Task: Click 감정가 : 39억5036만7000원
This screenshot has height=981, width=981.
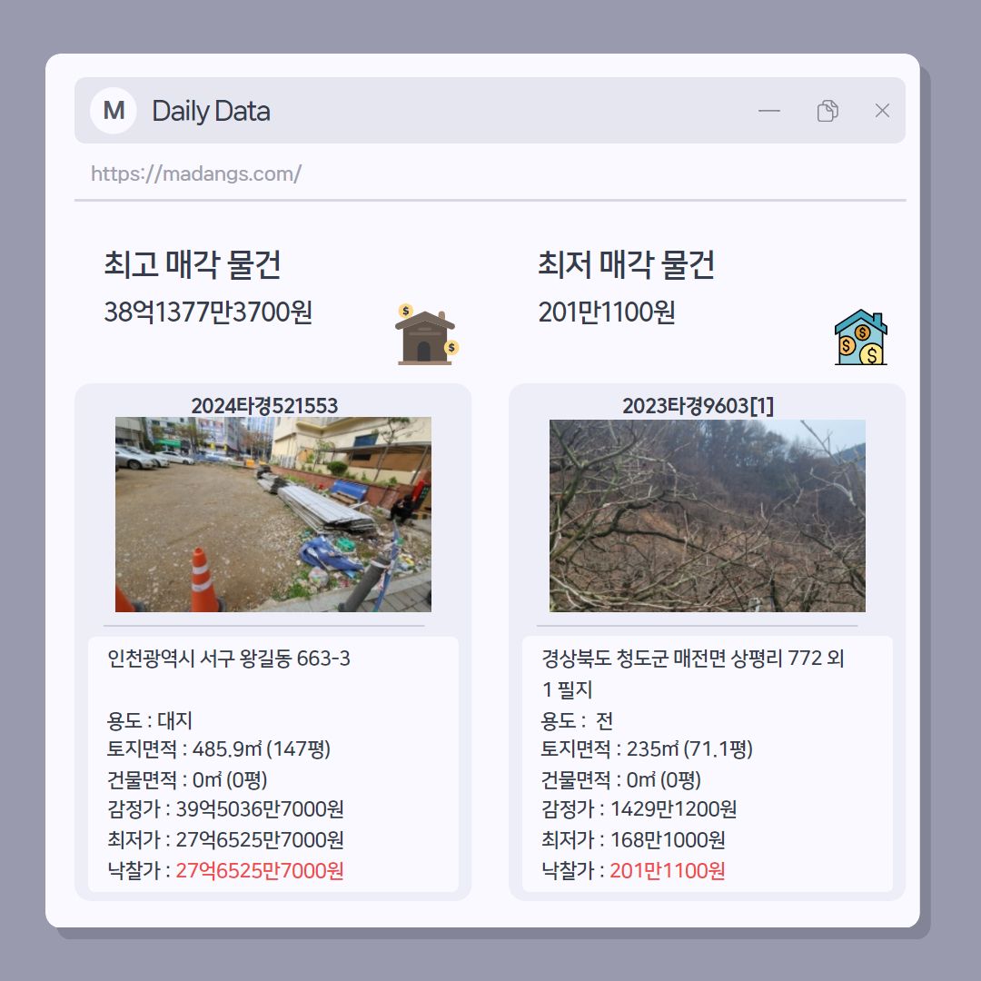Action: [x=225, y=808]
